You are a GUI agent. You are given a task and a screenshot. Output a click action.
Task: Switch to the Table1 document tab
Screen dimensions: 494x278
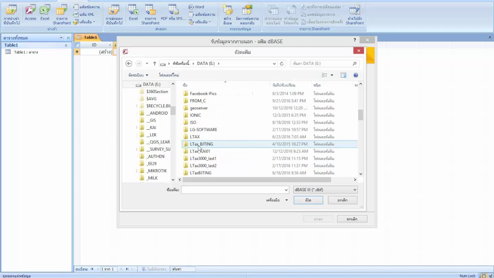click(x=90, y=37)
